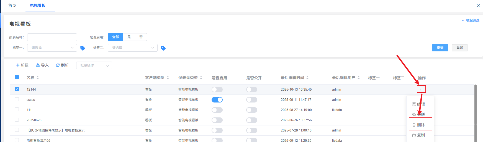The height and width of the screenshot is (142, 483).
Task: Toggle 是否公开 switch for row 111
Action: pyautogui.click(x=251, y=110)
